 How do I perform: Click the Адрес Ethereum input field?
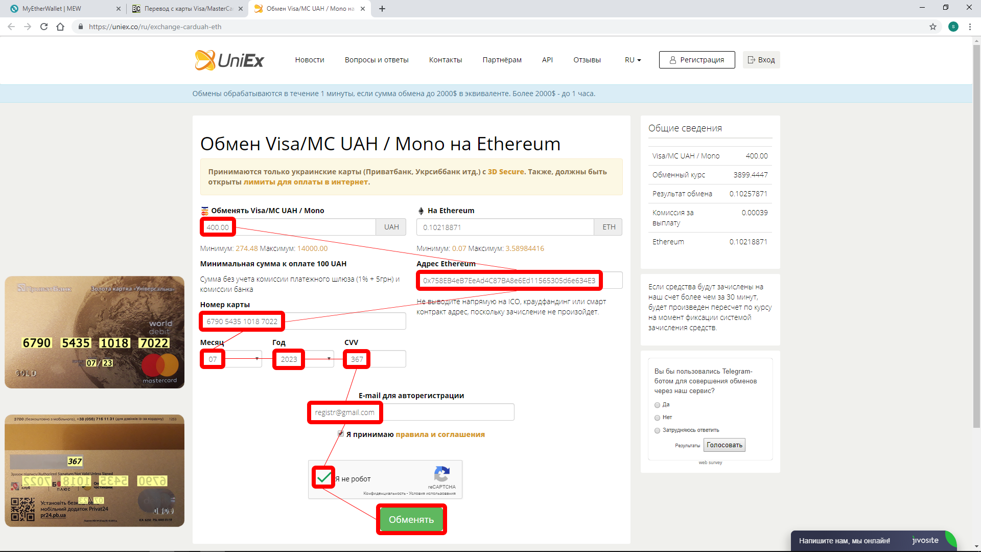point(520,280)
